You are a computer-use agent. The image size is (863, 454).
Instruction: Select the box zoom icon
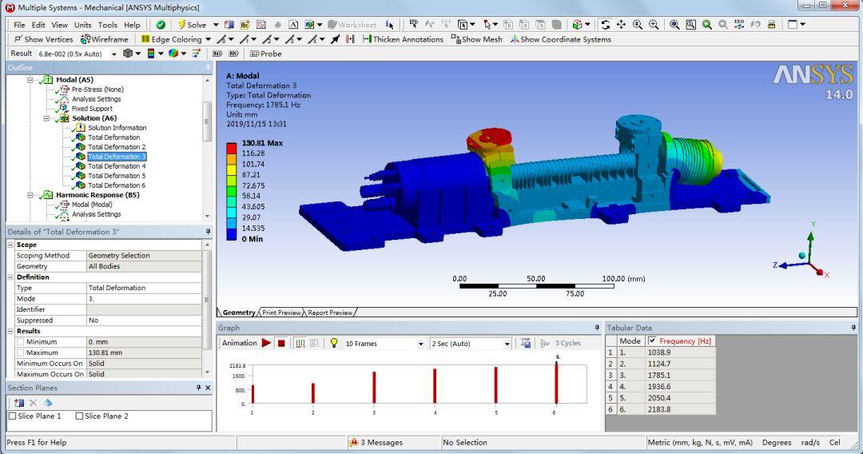coord(654,25)
